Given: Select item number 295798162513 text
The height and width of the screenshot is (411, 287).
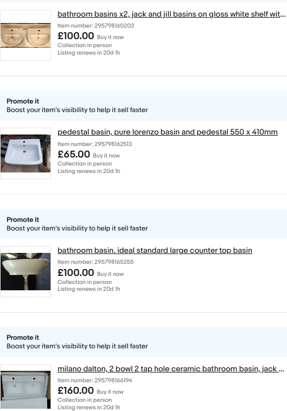Looking at the screenshot, I should (x=95, y=144).
